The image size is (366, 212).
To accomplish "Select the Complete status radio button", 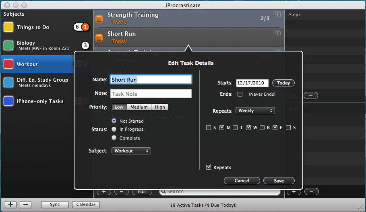I will pyautogui.click(x=114, y=138).
